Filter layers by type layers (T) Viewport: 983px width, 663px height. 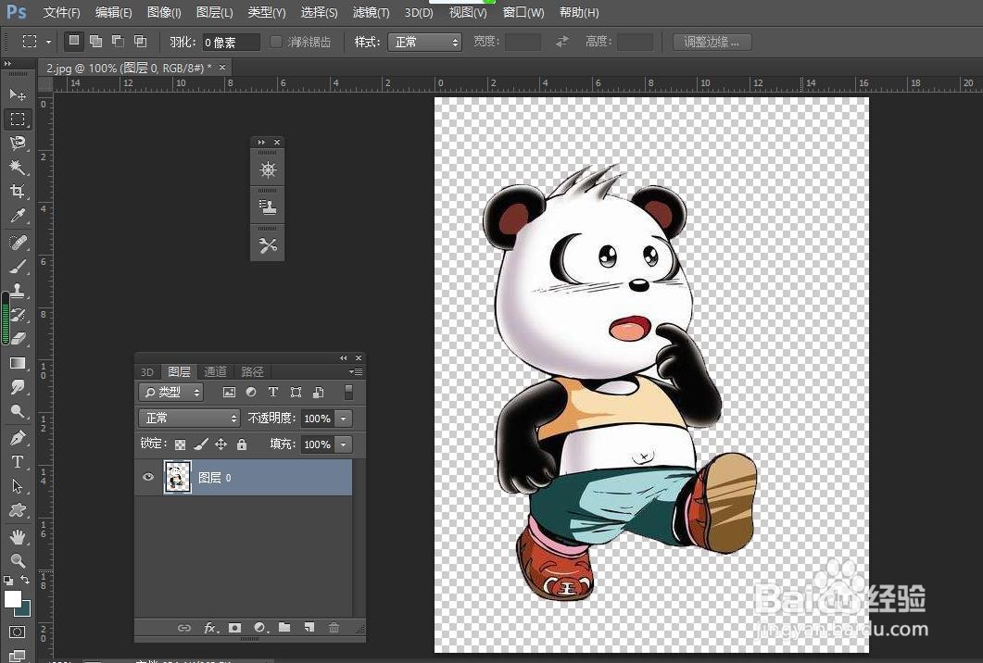(272, 393)
